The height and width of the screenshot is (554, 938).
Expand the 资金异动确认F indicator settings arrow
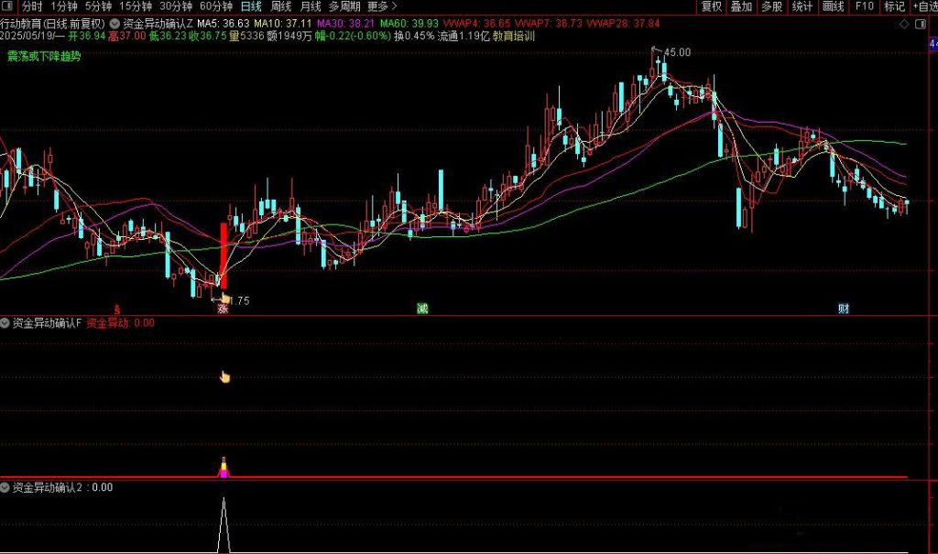click(5, 323)
